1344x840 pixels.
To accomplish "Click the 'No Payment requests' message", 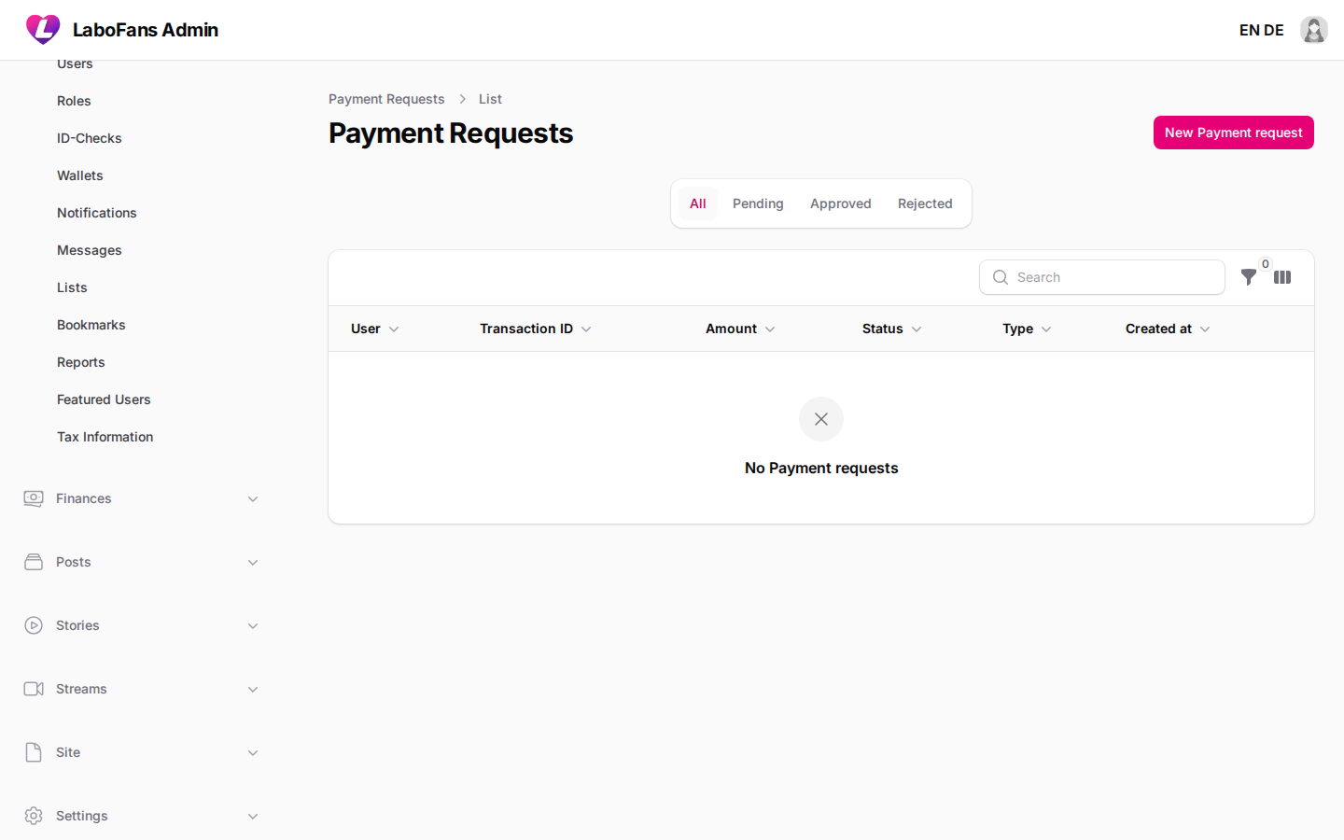I will 821,468.
